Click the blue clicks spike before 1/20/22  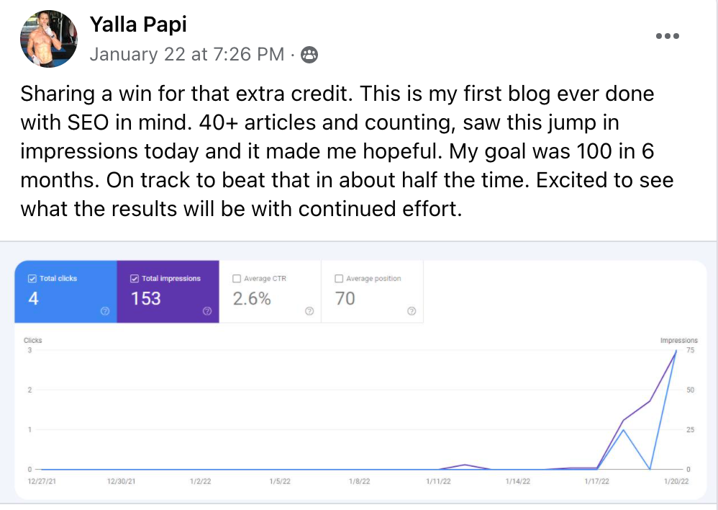623,430
